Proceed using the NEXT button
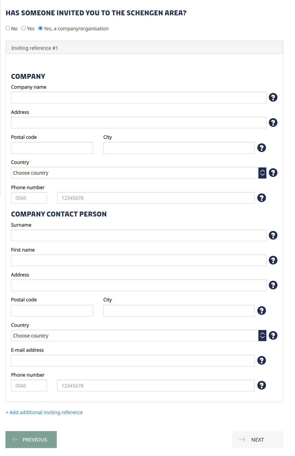 [x=257, y=440]
